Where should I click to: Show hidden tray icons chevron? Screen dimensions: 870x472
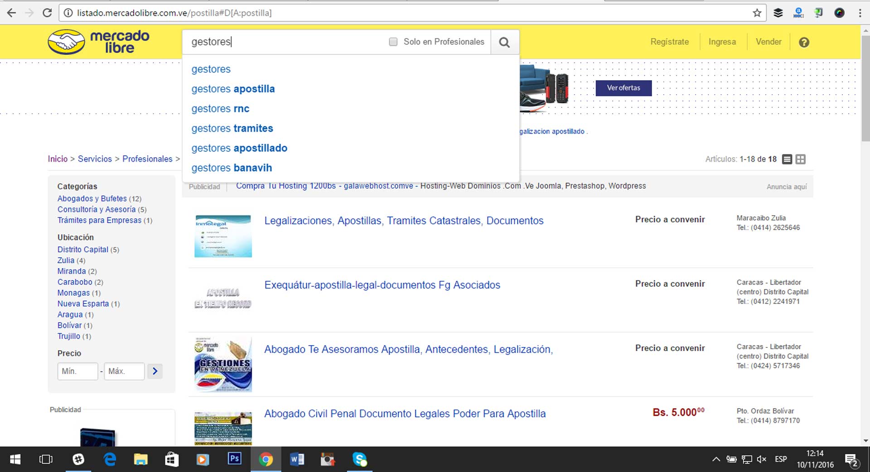click(x=716, y=459)
